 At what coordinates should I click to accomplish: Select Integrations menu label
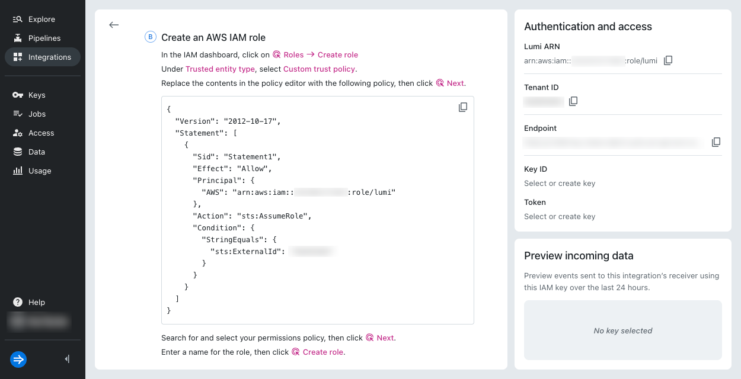click(x=50, y=57)
